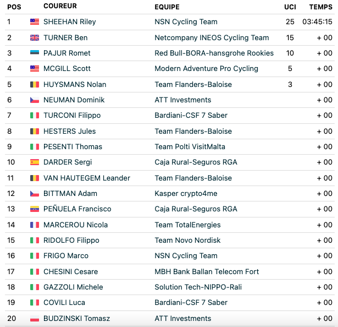Open rider GAZZOLI Michele's page
Image resolution: width=338 pixels, height=327 pixels.
[73, 287]
